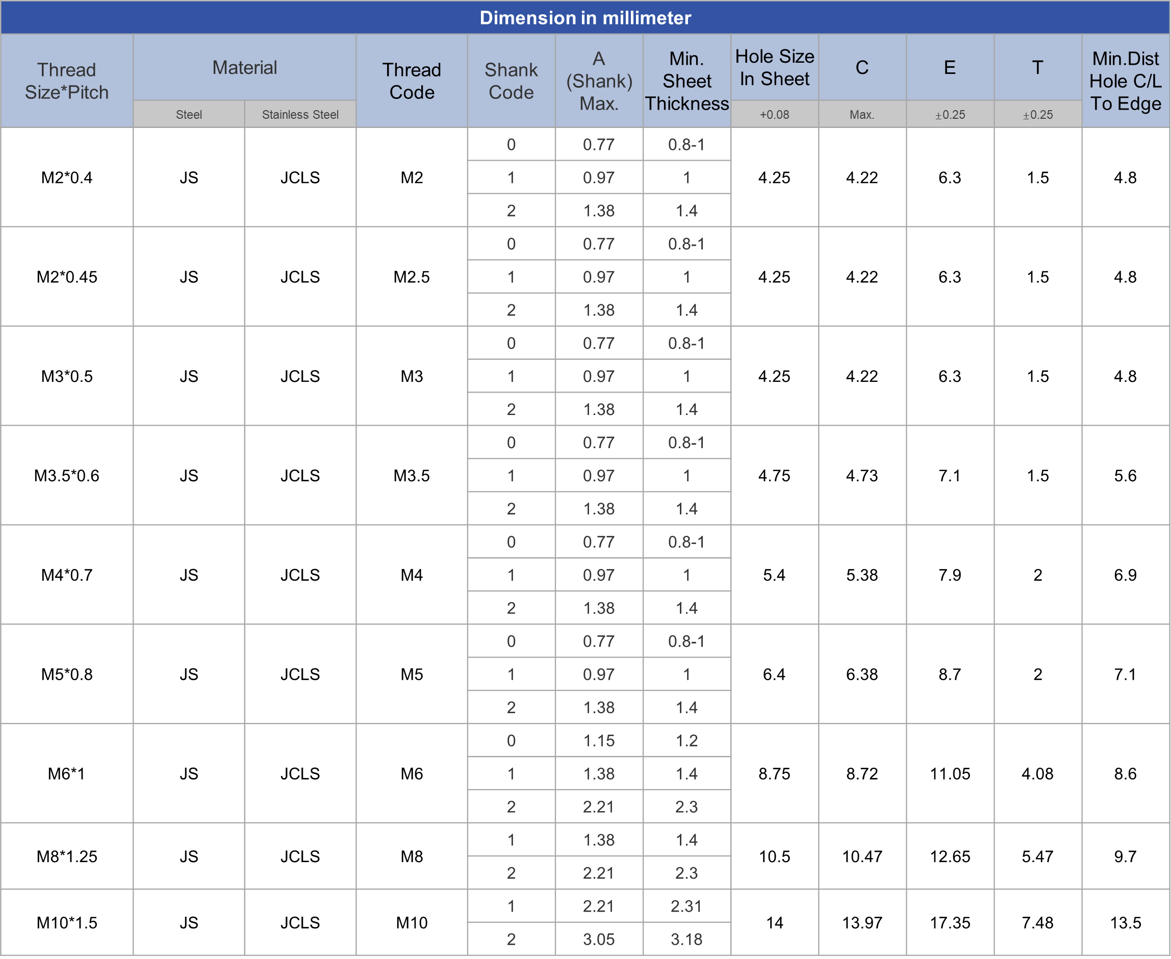Select the Hole Size In Sheet header
Viewport: 1171px width, 959px height.
coord(774,67)
